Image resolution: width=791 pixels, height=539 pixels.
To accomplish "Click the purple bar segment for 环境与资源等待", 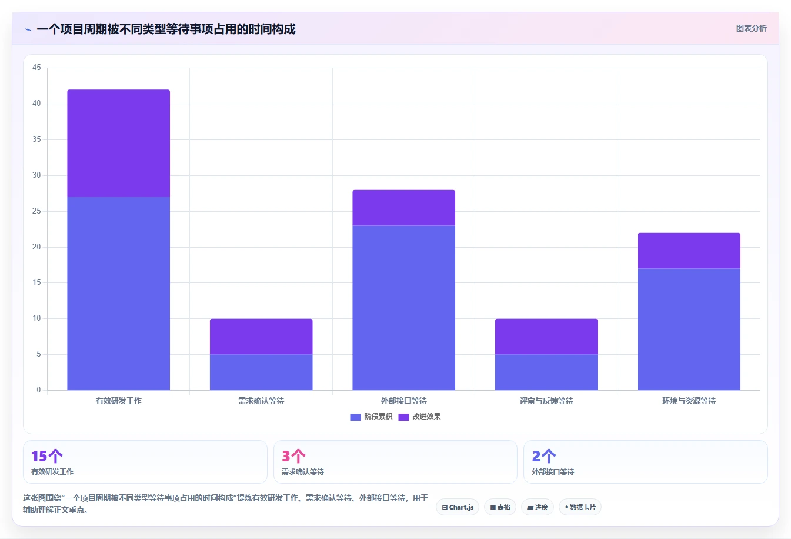I will coord(689,251).
